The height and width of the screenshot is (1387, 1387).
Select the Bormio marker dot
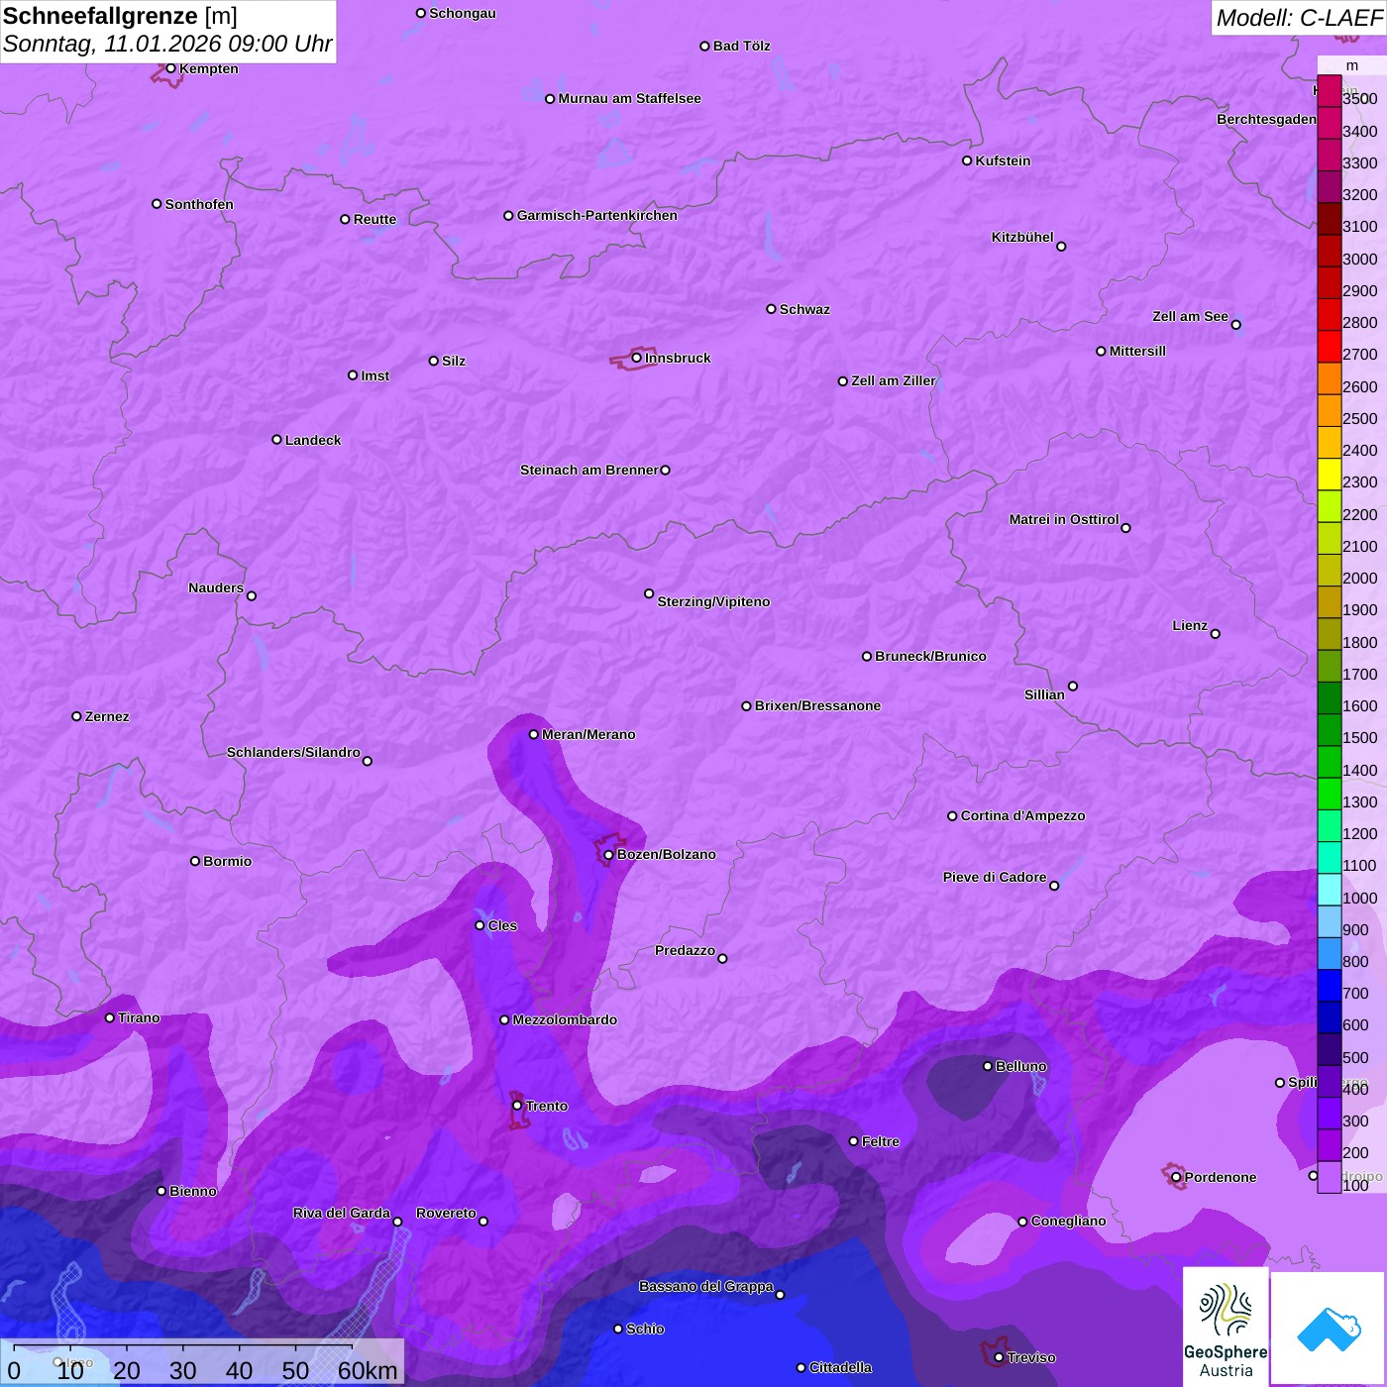pyautogui.click(x=195, y=861)
